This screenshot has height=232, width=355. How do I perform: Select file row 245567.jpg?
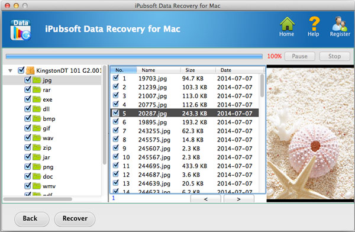(x=185, y=157)
